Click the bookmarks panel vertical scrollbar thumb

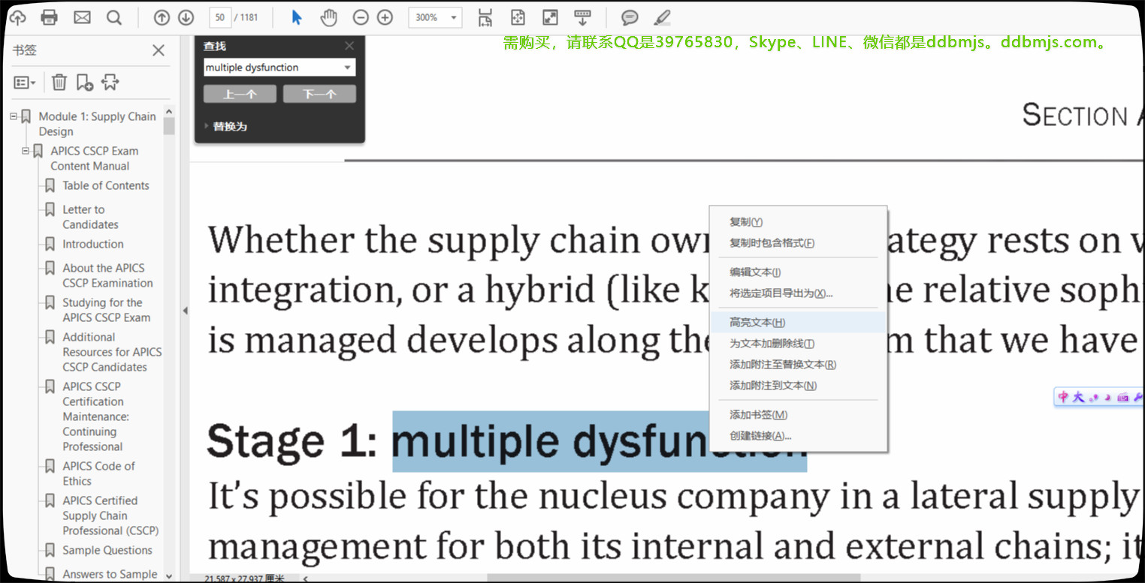click(x=169, y=125)
